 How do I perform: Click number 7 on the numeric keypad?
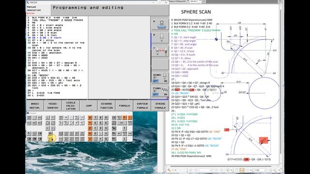tap(95, 117)
